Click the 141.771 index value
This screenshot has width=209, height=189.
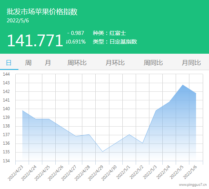click(x=35, y=40)
